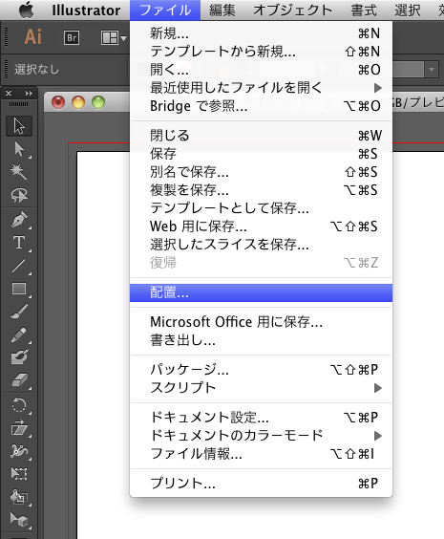Choose 保存 menu item

click(x=261, y=154)
